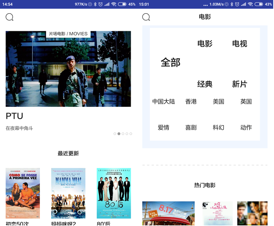Open the Mamma Mia movie poster
The height and width of the screenshot is (226, 274).
coord(68,193)
